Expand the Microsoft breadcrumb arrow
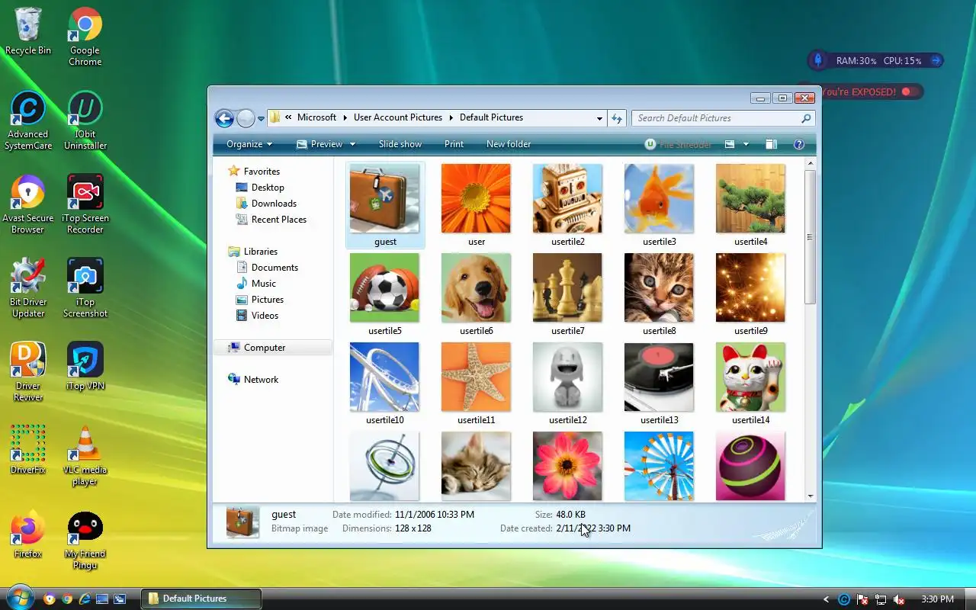This screenshot has width=976, height=610. click(x=345, y=117)
